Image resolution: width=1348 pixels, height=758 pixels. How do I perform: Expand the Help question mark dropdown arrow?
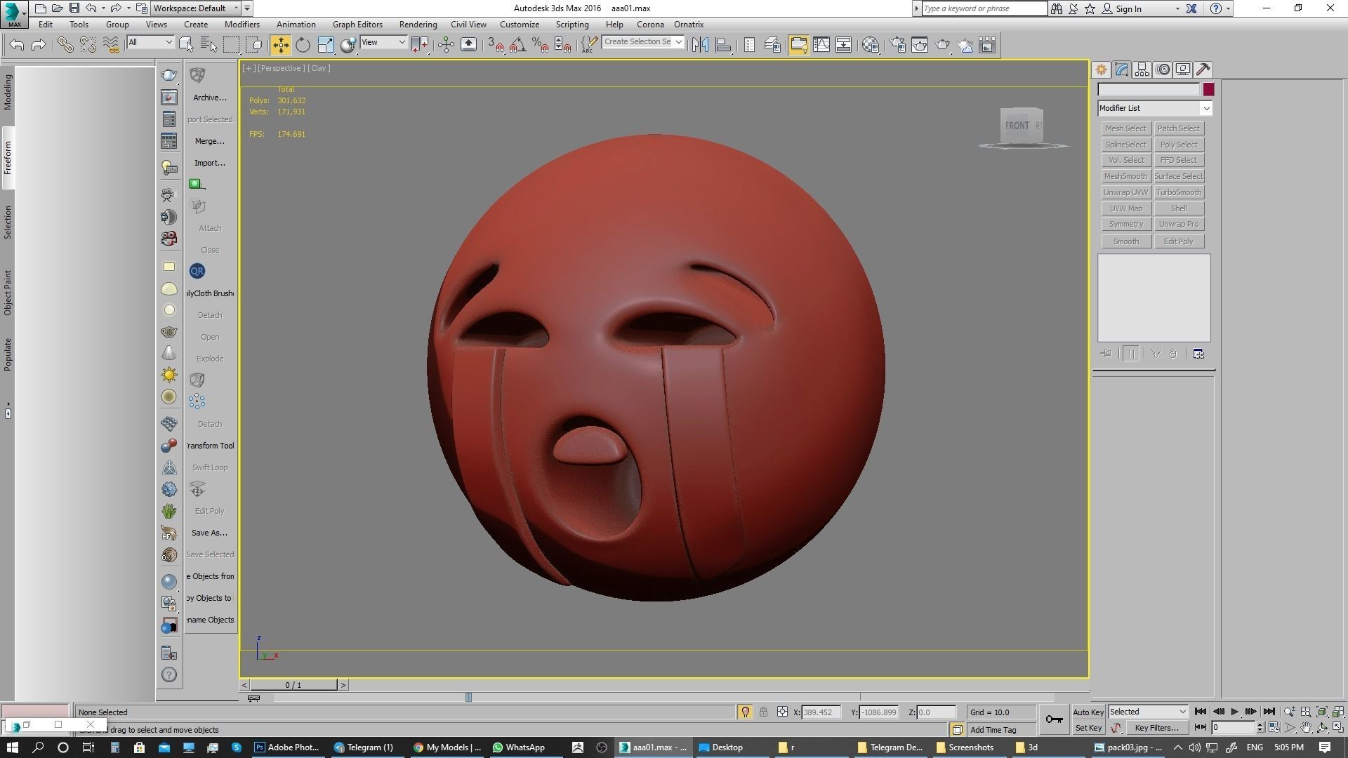1229,9
